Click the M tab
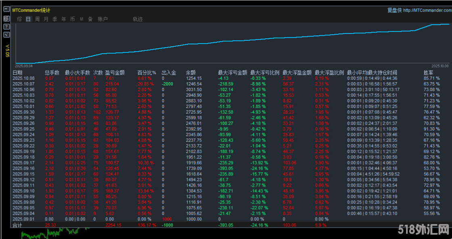 [82, 19]
